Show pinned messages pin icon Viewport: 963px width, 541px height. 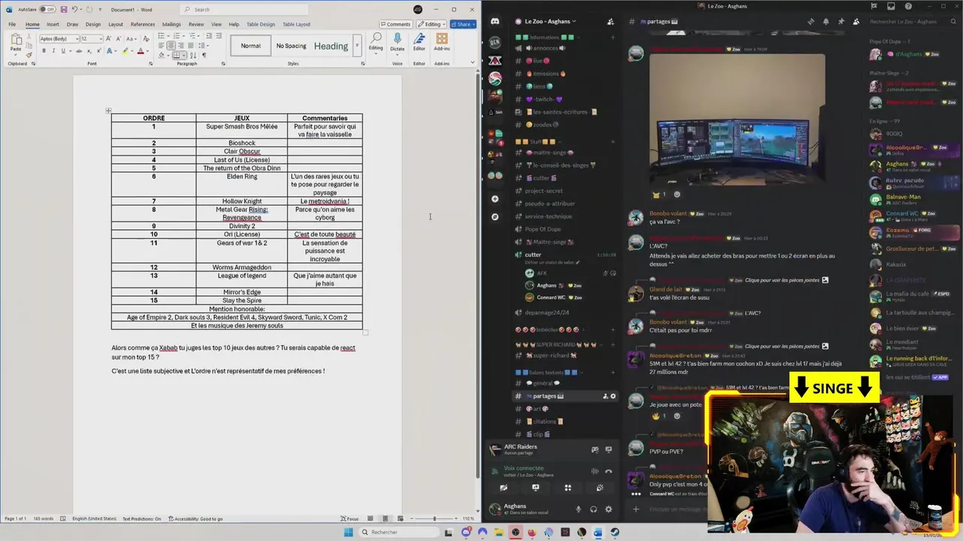(x=840, y=21)
